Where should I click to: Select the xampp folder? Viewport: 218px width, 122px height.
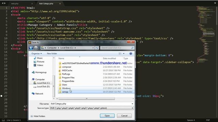pos(96,92)
